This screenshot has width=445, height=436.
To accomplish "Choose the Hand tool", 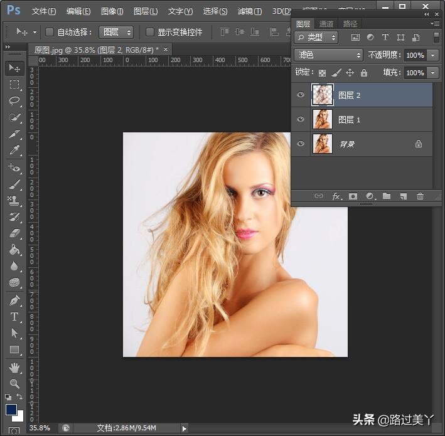I will click(x=14, y=367).
